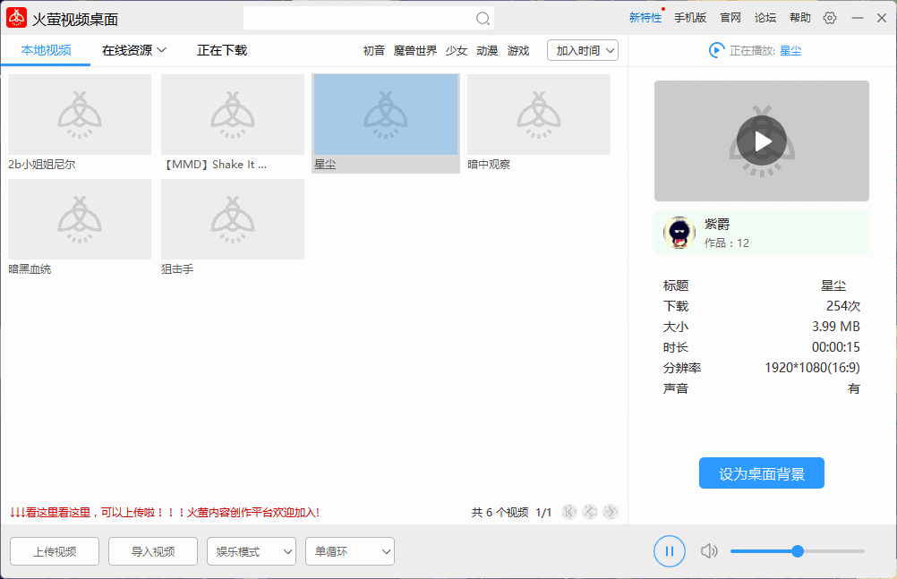This screenshot has width=897, height=579.
Task: Adjust the volume slider
Action: [x=797, y=551]
